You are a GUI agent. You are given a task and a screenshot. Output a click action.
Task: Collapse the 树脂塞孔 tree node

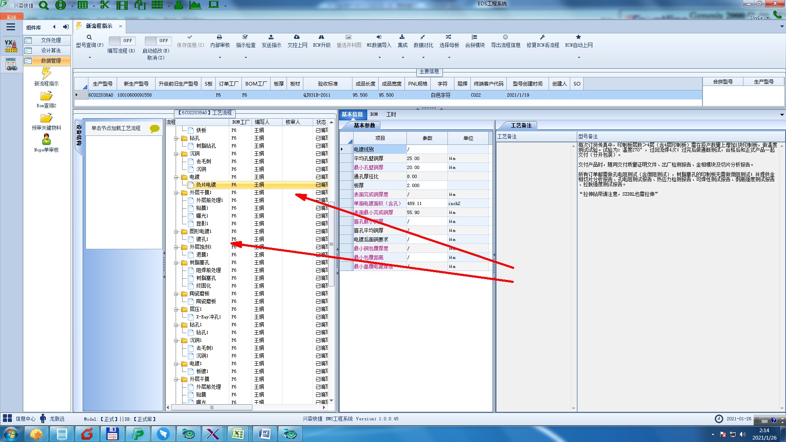(x=176, y=263)
